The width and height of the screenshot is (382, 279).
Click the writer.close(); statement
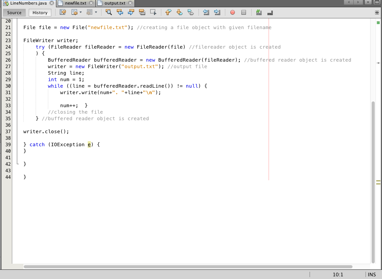click(x=46, y=132)
